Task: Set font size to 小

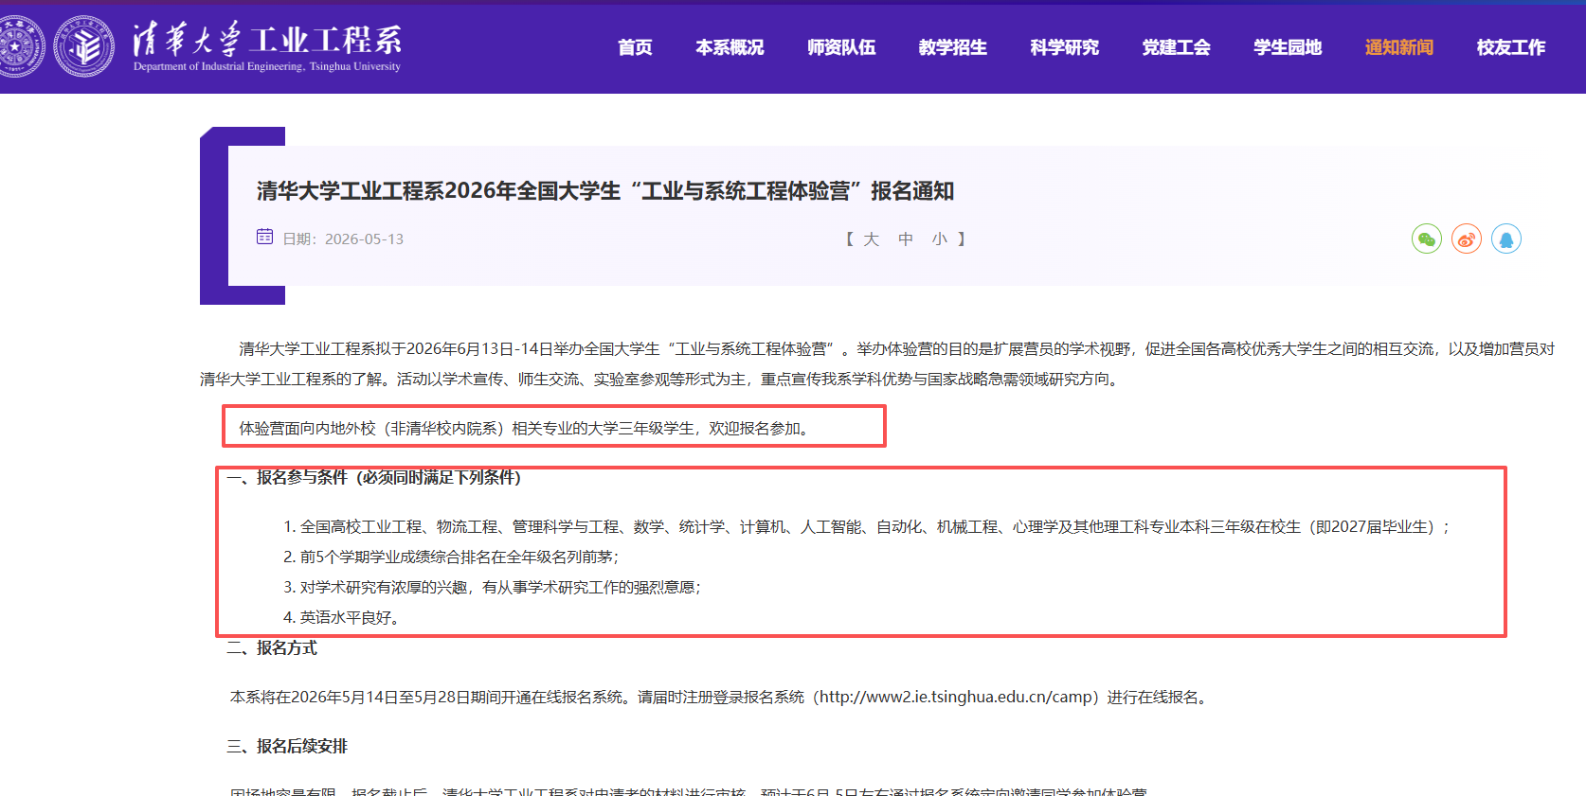Action: (940, 239)
